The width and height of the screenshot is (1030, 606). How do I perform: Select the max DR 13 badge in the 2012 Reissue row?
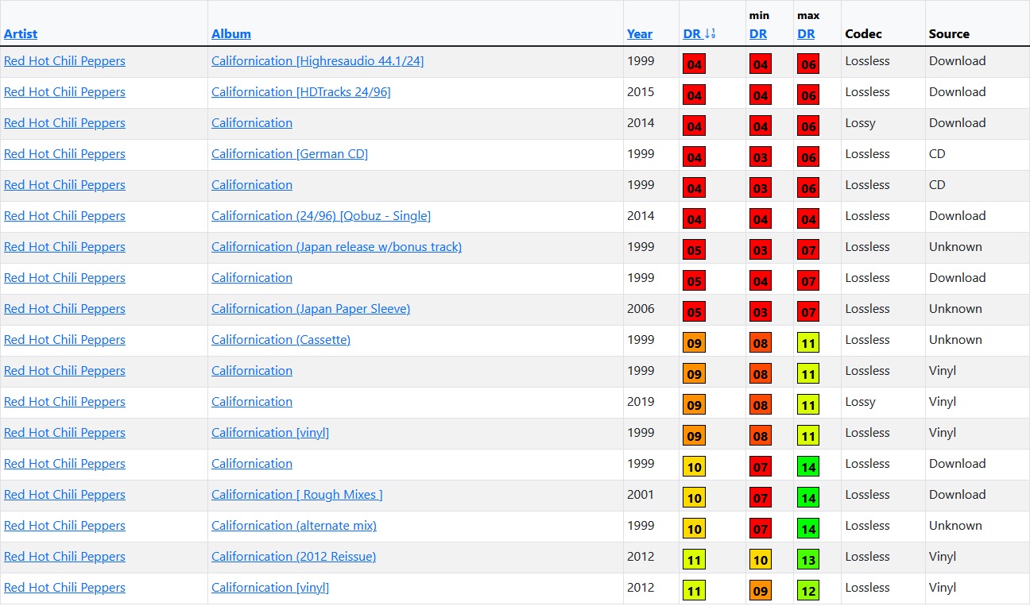[x=808, y=559]
